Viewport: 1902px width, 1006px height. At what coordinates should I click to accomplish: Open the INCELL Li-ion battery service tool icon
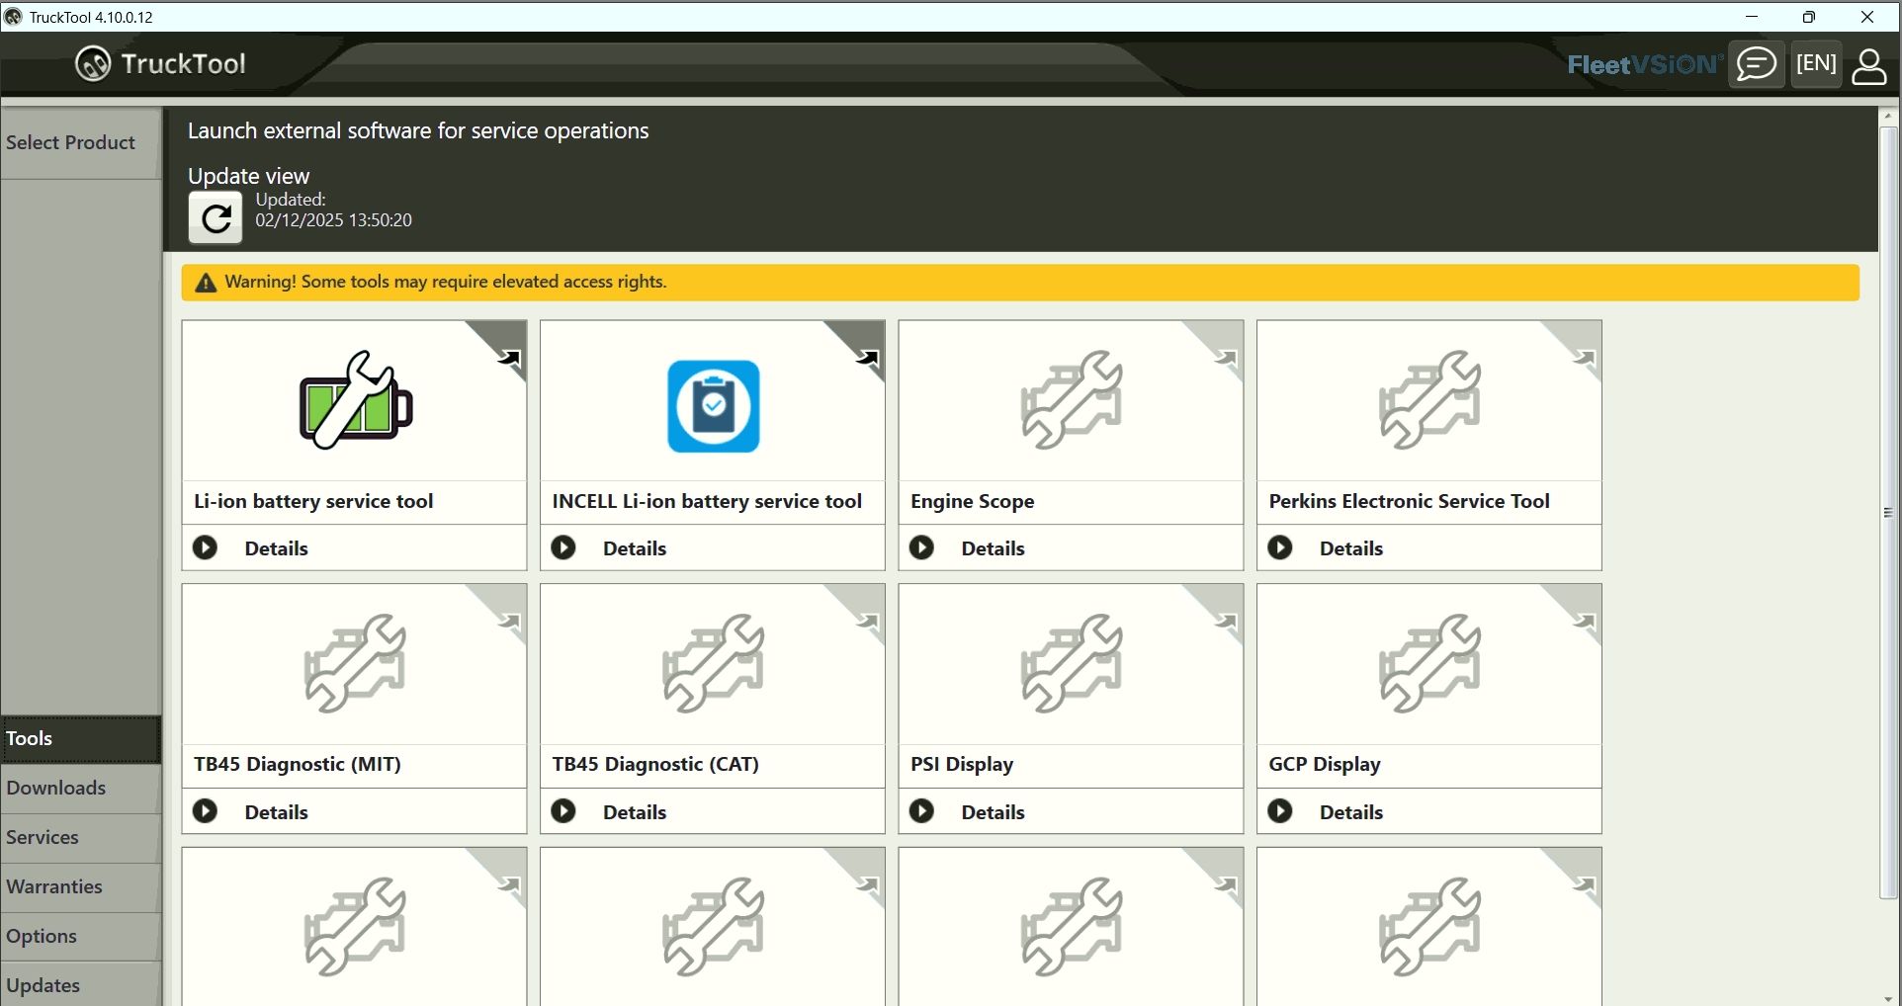(x=712, y=405)
